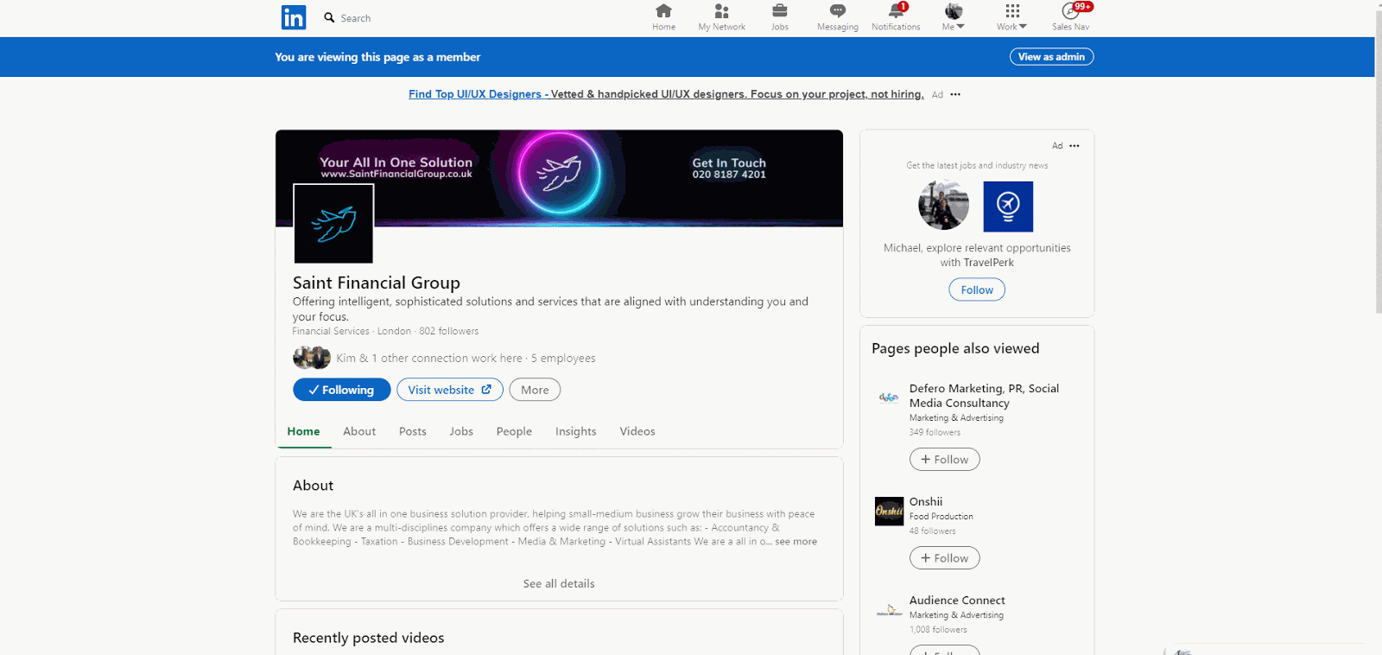Open options for top banner ad
1382x655 pixels.
[955, 94]
